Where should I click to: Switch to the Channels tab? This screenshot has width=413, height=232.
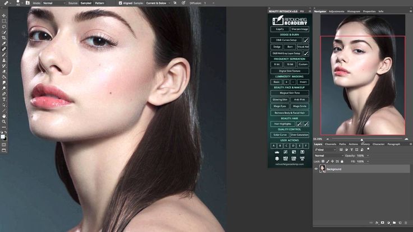pyautogui.click(x=331, y=144)
